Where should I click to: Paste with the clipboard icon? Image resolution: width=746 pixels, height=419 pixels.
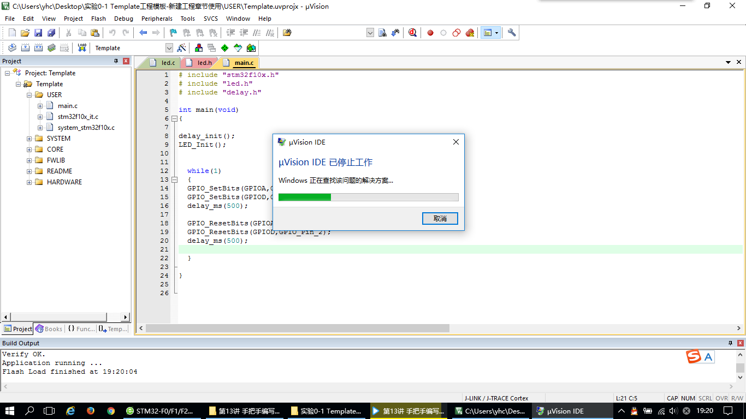95,33
